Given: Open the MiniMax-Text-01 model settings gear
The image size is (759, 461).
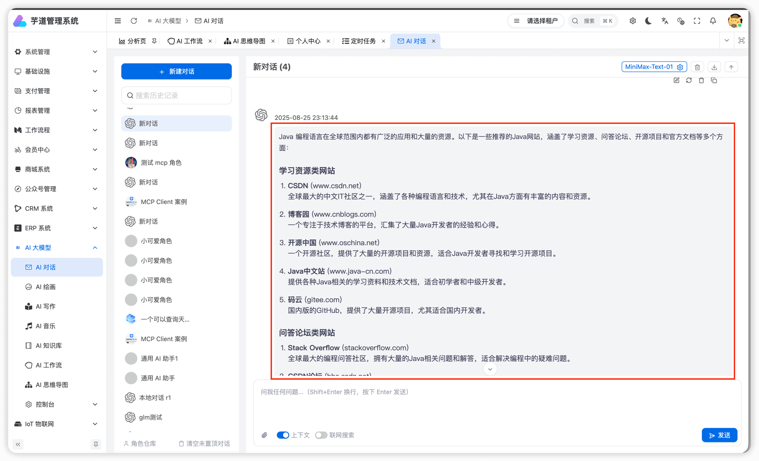Looking at the screenshot, I should pos(680,67).
